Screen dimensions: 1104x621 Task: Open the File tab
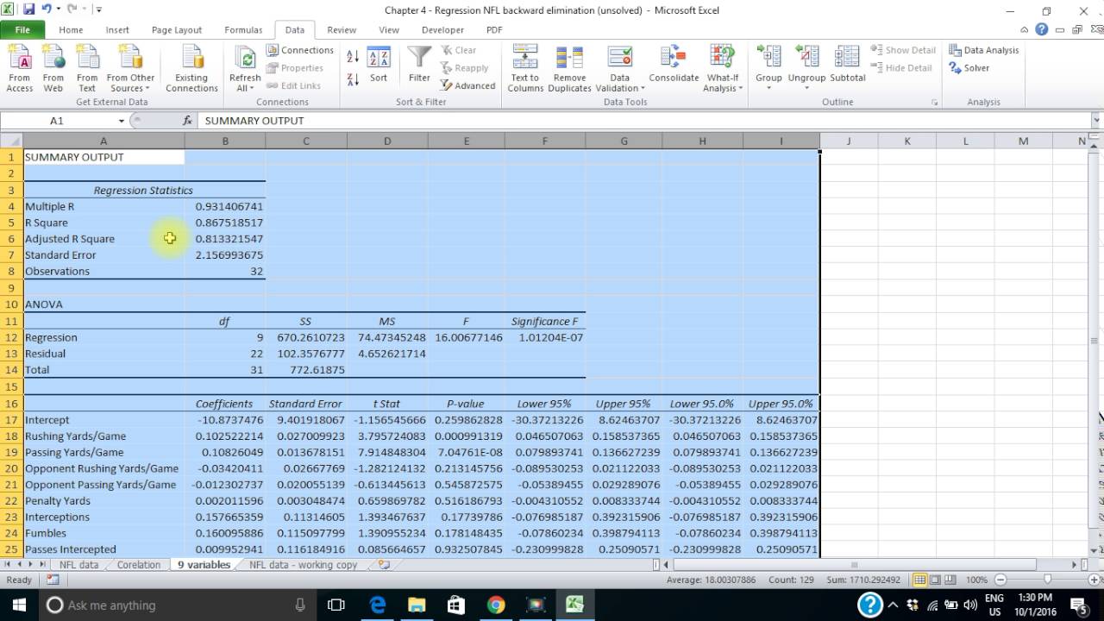coord(22,29)
